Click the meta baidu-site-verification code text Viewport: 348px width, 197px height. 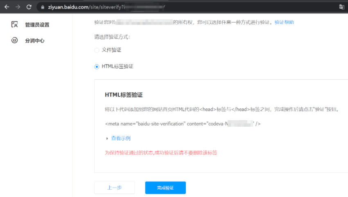[183, 124]
